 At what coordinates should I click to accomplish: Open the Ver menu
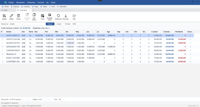[47, 2]
